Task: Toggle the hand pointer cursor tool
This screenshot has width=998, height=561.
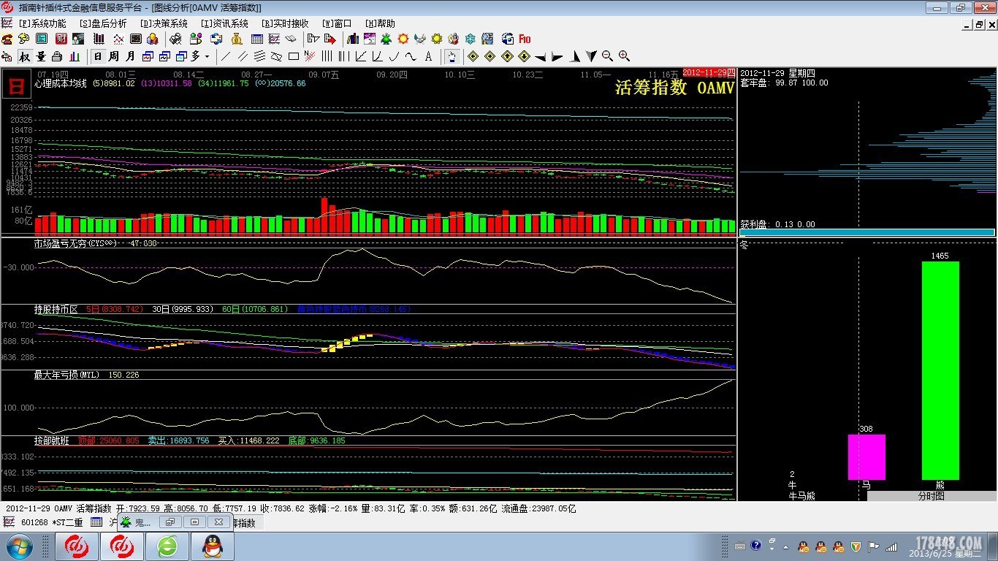Action: pos(452,56)
